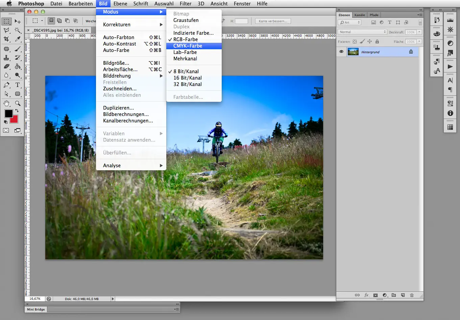
Task: Open Bildgröße from the Bild menu
Action: 116,63
